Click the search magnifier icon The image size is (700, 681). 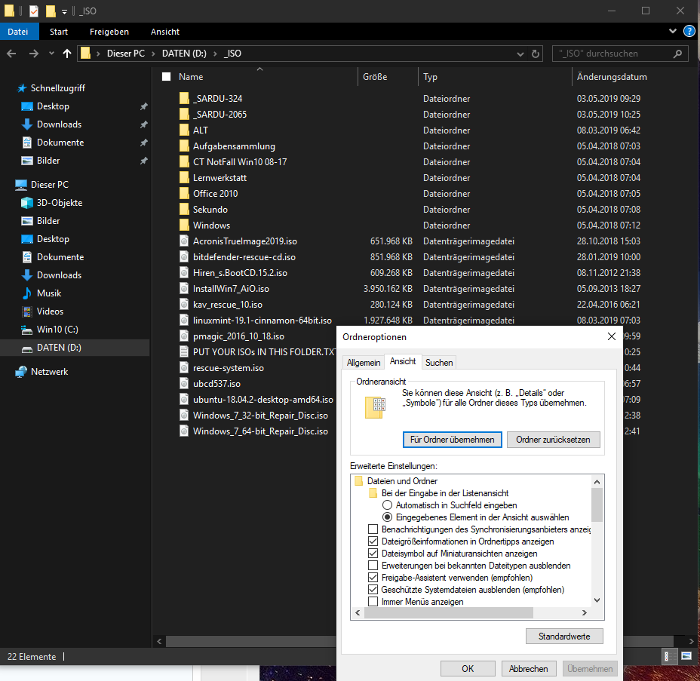point(677,54)
